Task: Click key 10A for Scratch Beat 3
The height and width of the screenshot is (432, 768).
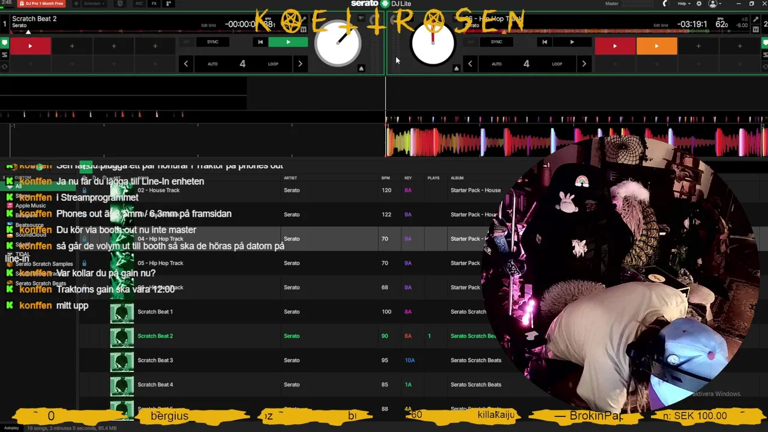Action: pos(410,361)
